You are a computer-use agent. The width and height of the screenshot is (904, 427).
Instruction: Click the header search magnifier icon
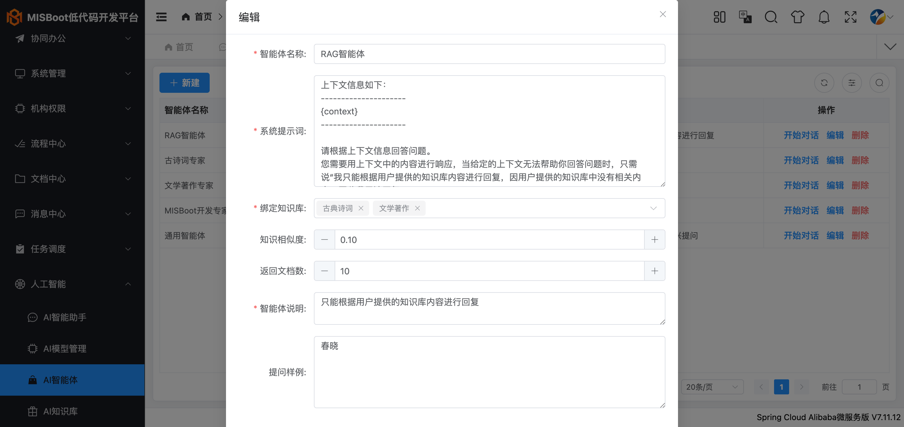tap(771, 17)
